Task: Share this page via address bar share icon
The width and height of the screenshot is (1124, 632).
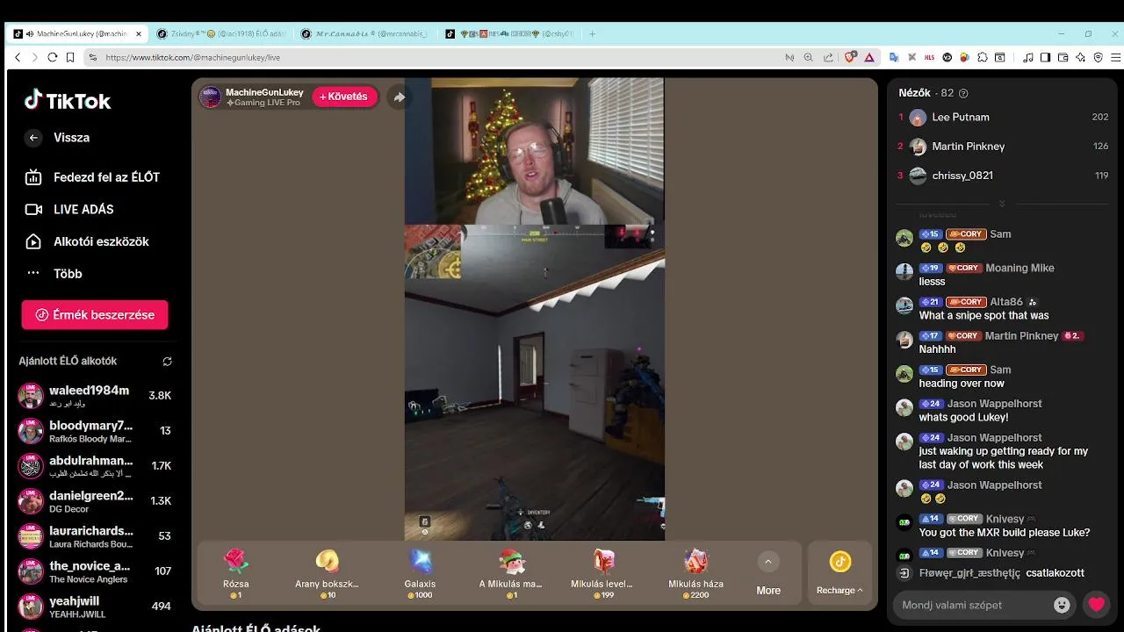Action: [827, 57]
